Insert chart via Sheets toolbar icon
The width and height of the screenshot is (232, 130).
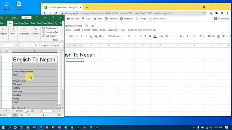point(219,36)
